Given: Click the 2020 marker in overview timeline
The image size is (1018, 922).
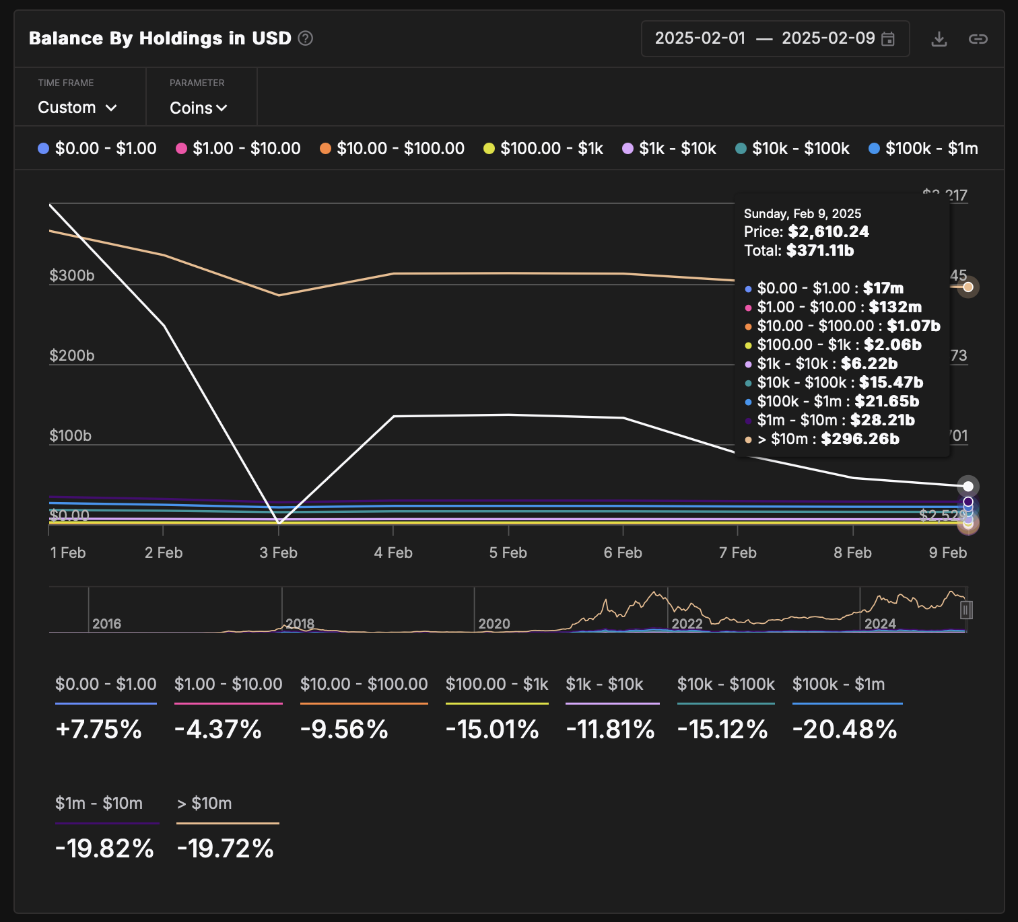Looking at the screenshot, I should pyautogui.click(x=494, y=623).
